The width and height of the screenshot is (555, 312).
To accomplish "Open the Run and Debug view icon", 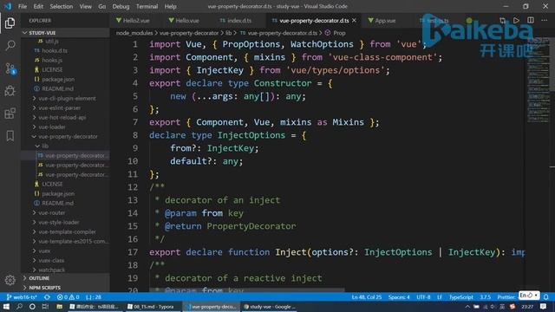I will pyautogui.click(x=10, y=91).
